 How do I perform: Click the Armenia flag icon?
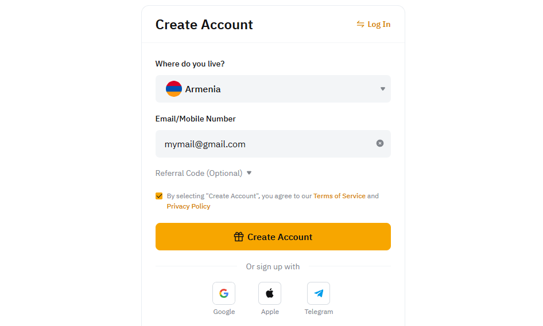pos(174,89)
